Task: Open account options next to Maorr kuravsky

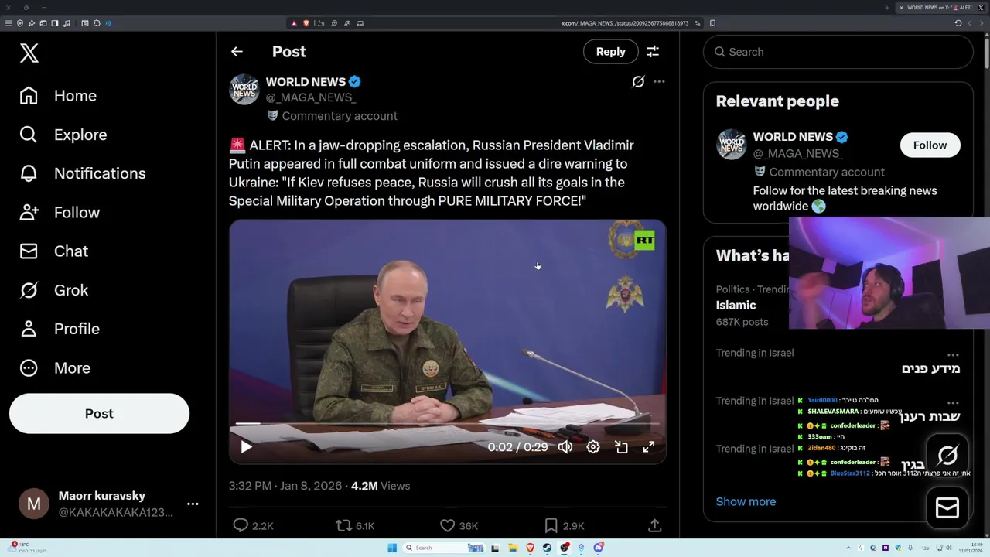Action: click(193, 504)
